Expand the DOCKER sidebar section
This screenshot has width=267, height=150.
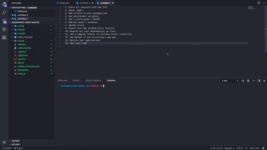[x=15, y=141]
